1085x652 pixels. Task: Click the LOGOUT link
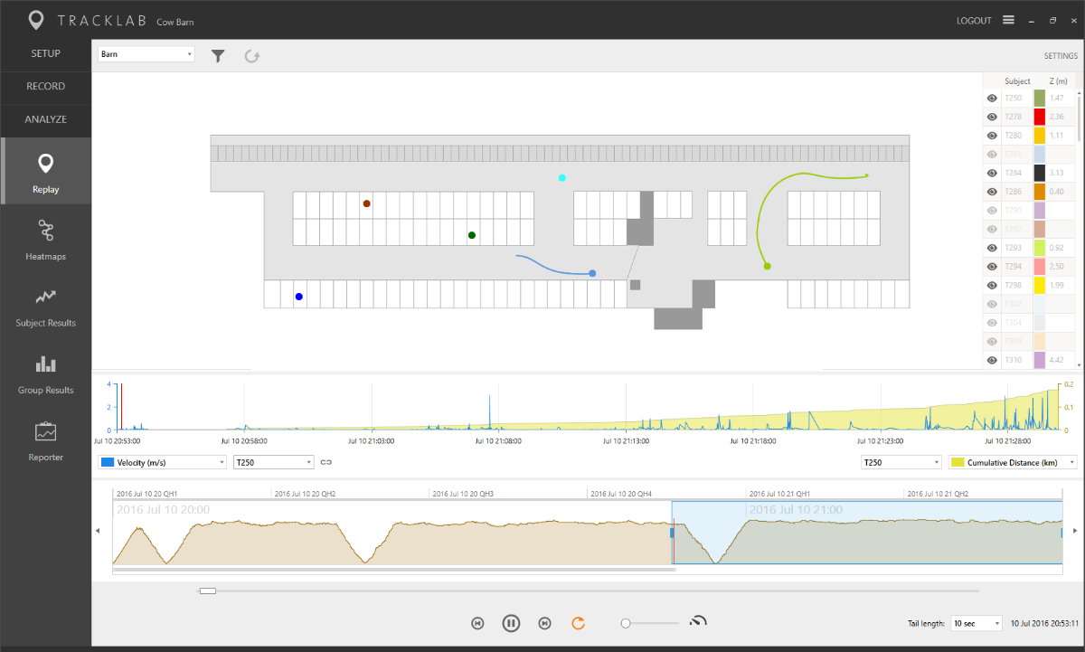974,20
